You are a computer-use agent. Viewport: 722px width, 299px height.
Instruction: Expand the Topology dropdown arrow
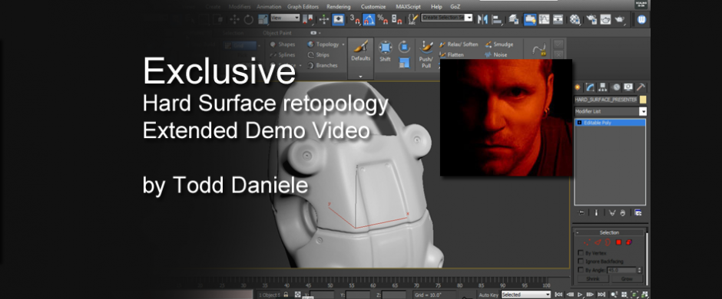[343, 44]
